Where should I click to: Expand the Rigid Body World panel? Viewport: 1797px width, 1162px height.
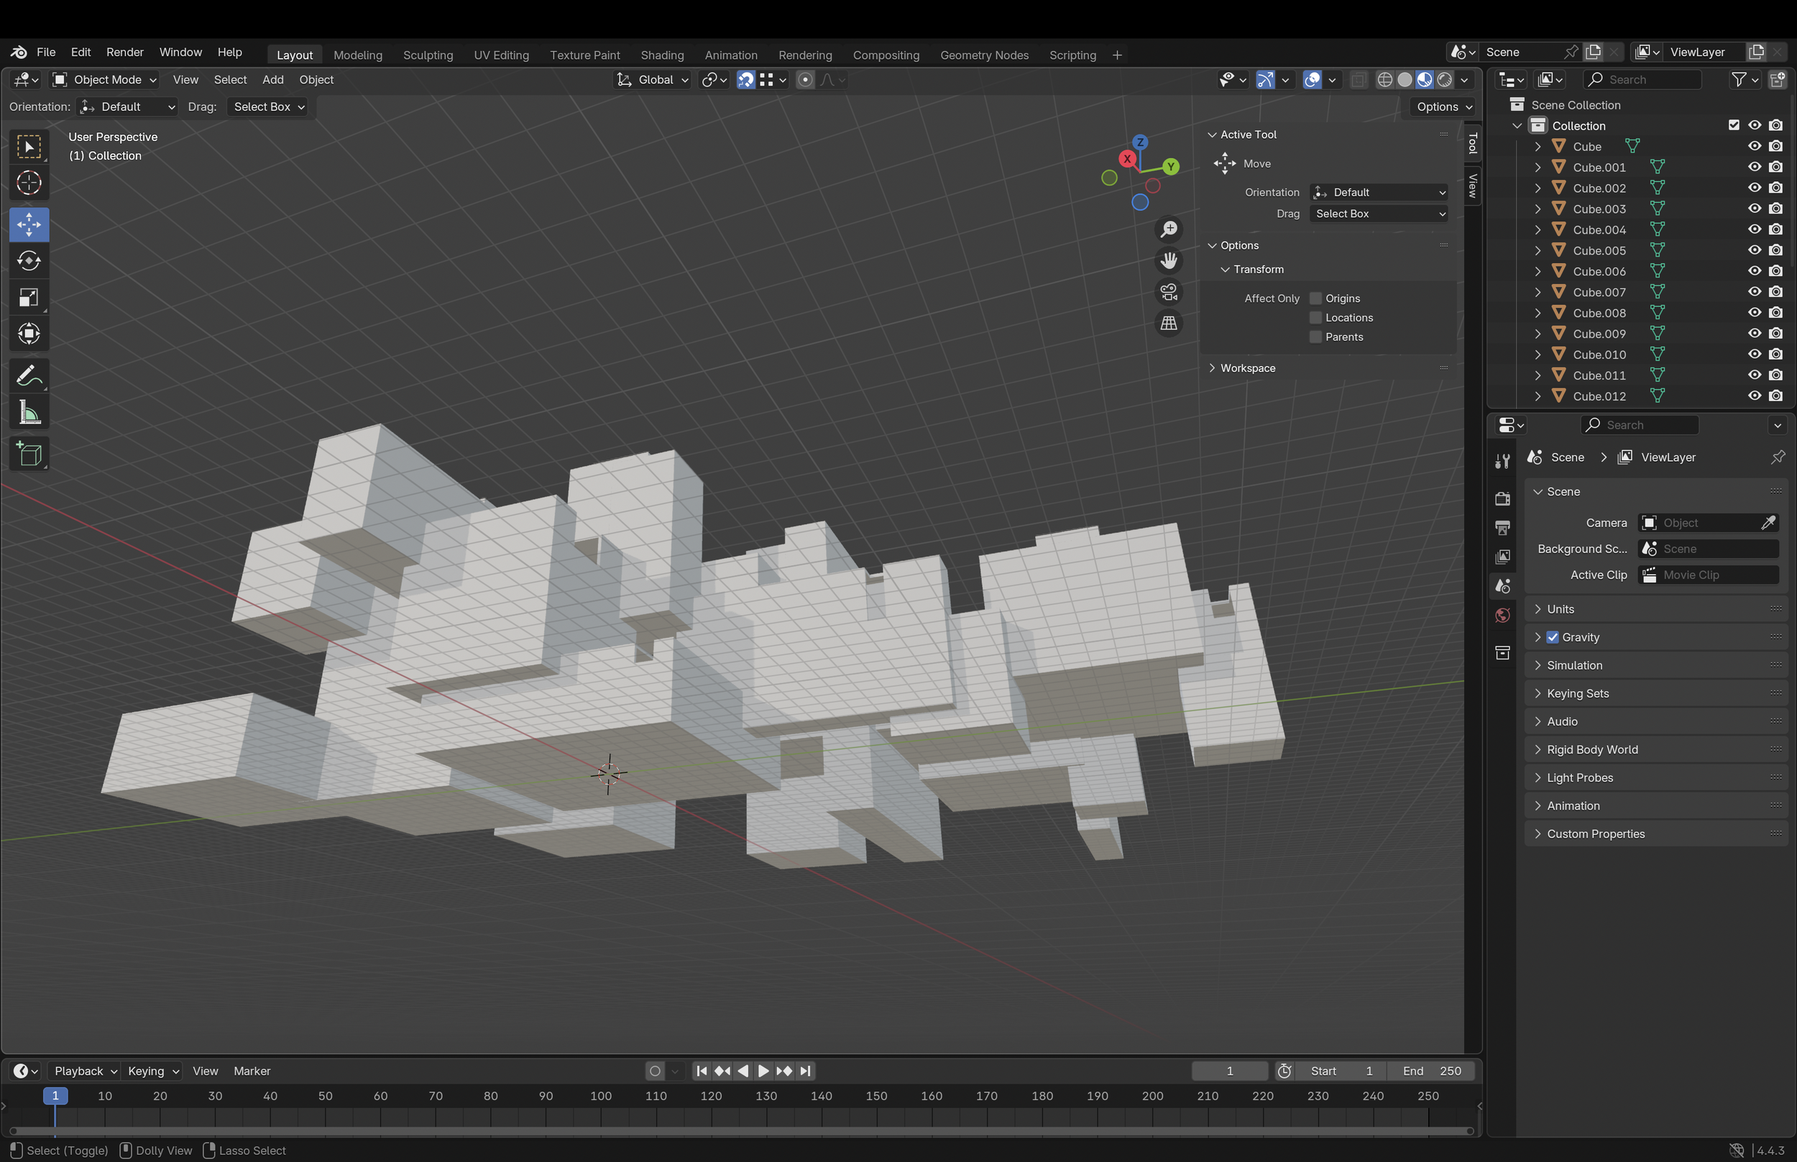tap(1592, 749)
